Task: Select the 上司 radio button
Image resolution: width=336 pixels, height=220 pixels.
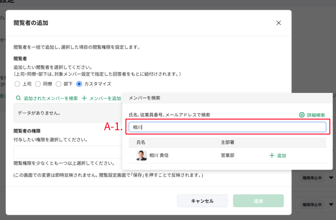Action: pyautogui.click(x=17, y=84)
